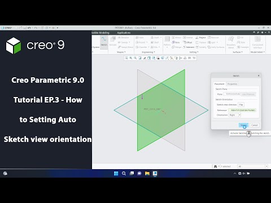This screenshot has height=203, width=271.
Task: Select the Round tool
Action: [x=141, y=42]
